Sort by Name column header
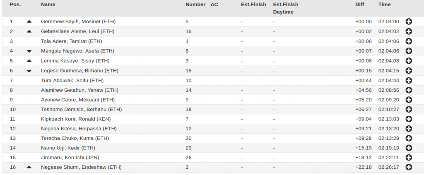Screen dimensions: 424x175 (x=48, y=5)
